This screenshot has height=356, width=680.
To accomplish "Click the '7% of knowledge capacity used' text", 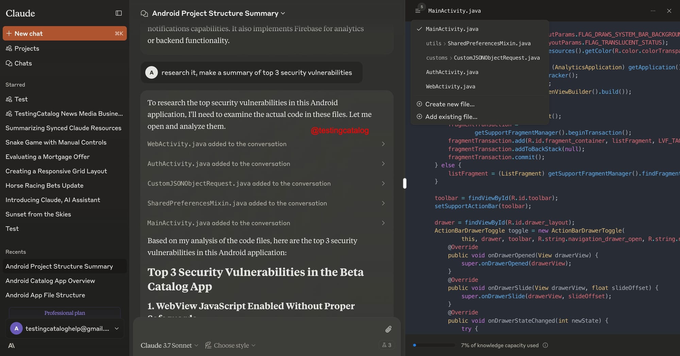I will [x=499, y=345].
